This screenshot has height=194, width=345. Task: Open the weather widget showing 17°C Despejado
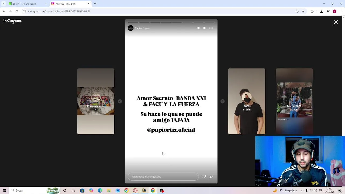pos(284,190)
